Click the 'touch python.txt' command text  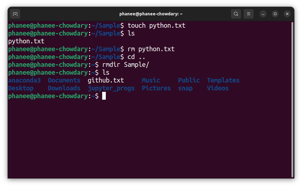[156, 26]
